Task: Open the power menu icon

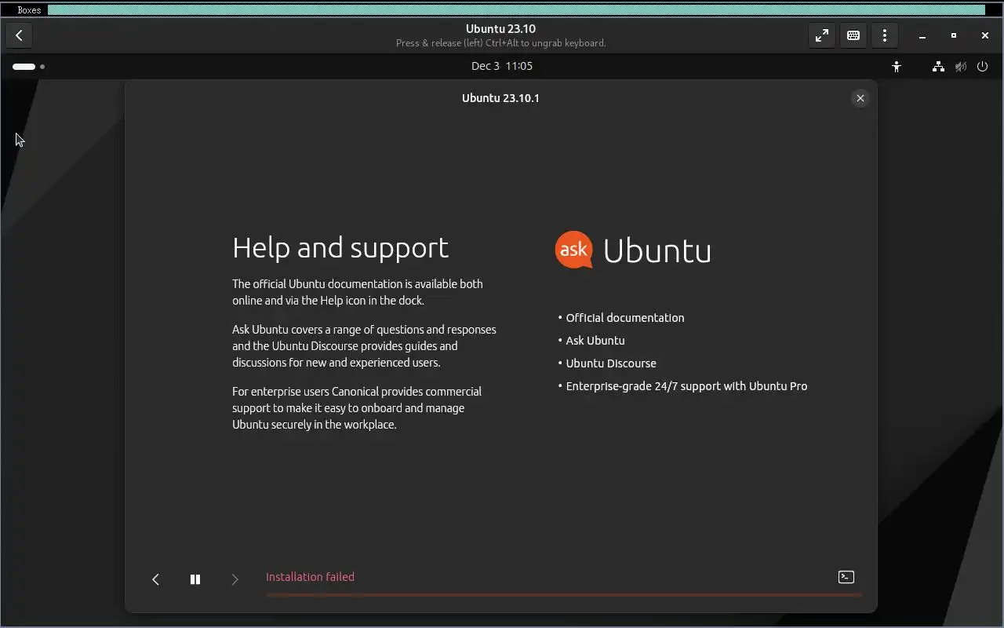Action: pyautogui.click(x=982, y=67)
